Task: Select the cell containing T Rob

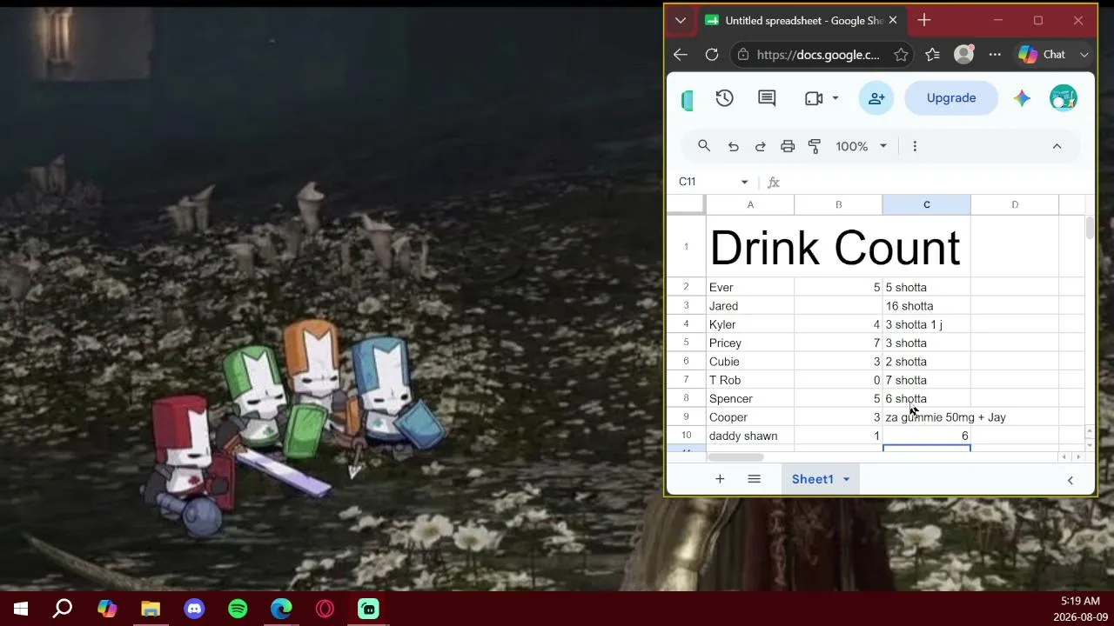Action: coord(750,380)
